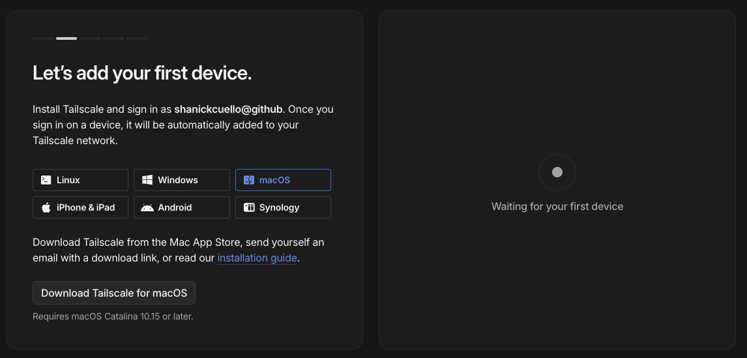Select the Synology platform option
This screenshot has width=747, height=358.
pos(283,207)
